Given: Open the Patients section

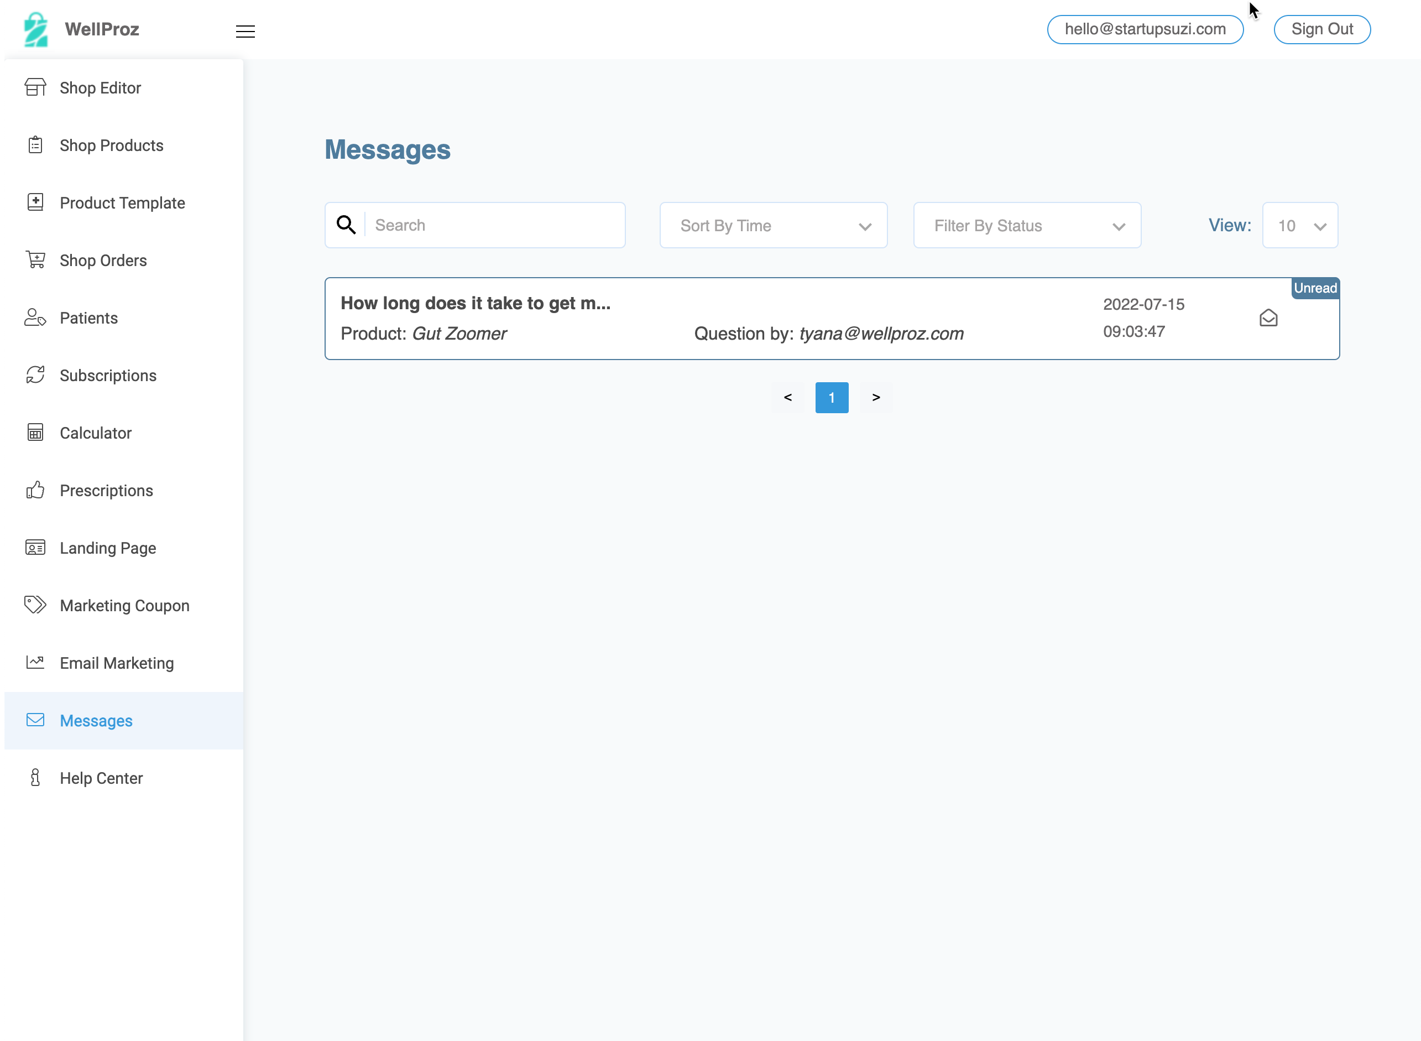Looking at the screenshot, I should click(x=123, y=317).
